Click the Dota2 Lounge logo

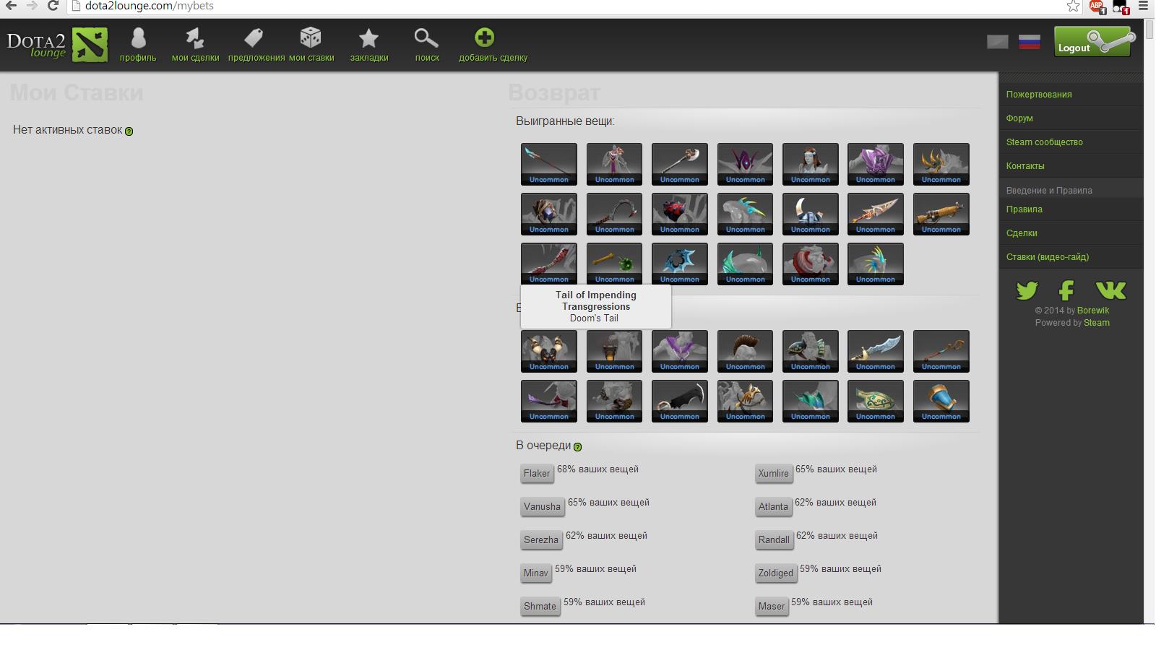[x=57, y=45]
